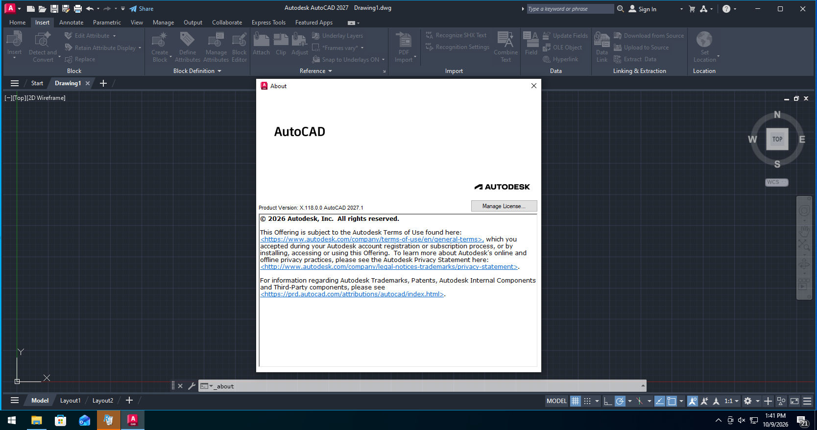Toggle Isometric Drafting in status bar
The height and width of the screenshot is (430, 817).
point(640,401)
